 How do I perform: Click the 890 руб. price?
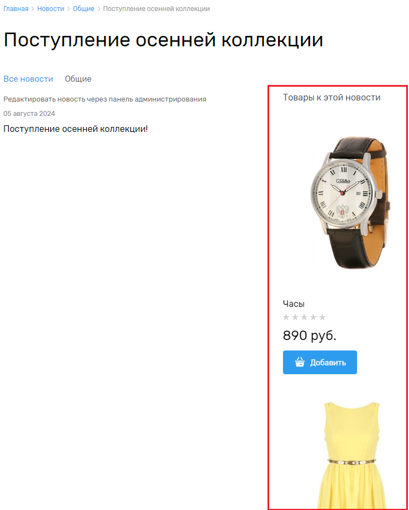[x=310, y=336]
